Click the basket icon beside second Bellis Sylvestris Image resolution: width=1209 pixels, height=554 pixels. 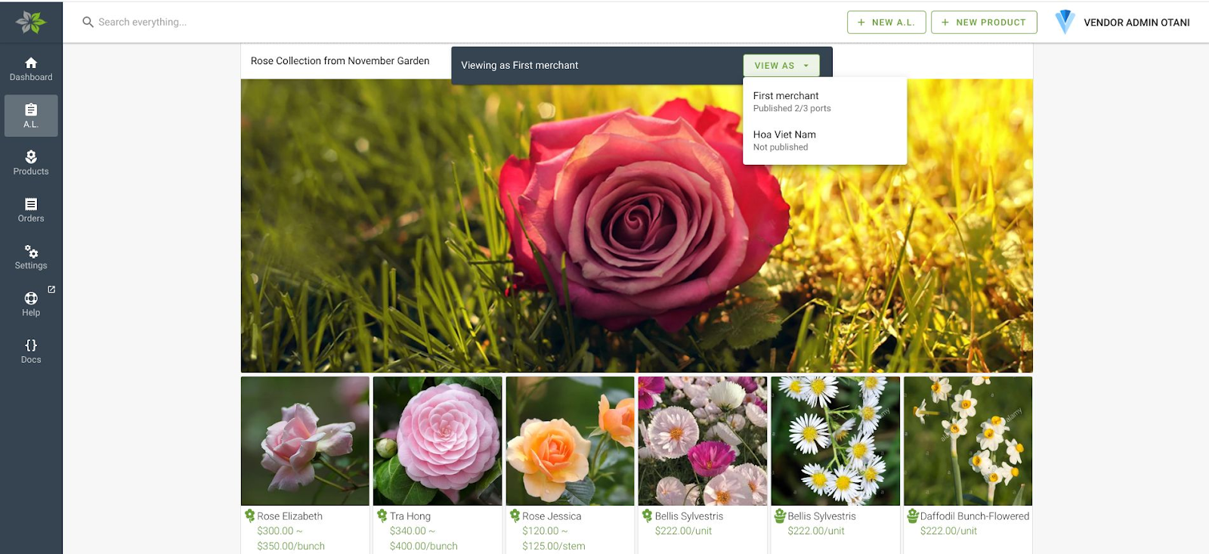780,515
